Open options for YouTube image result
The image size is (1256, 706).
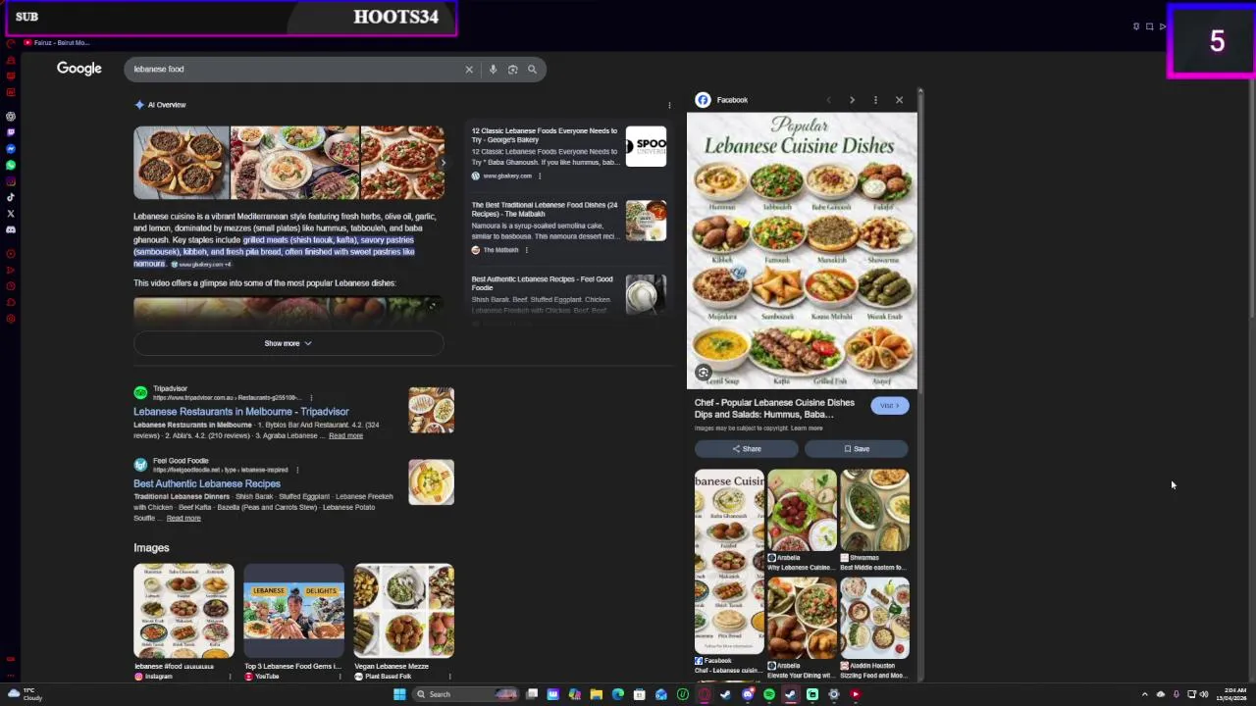point(340,677)
